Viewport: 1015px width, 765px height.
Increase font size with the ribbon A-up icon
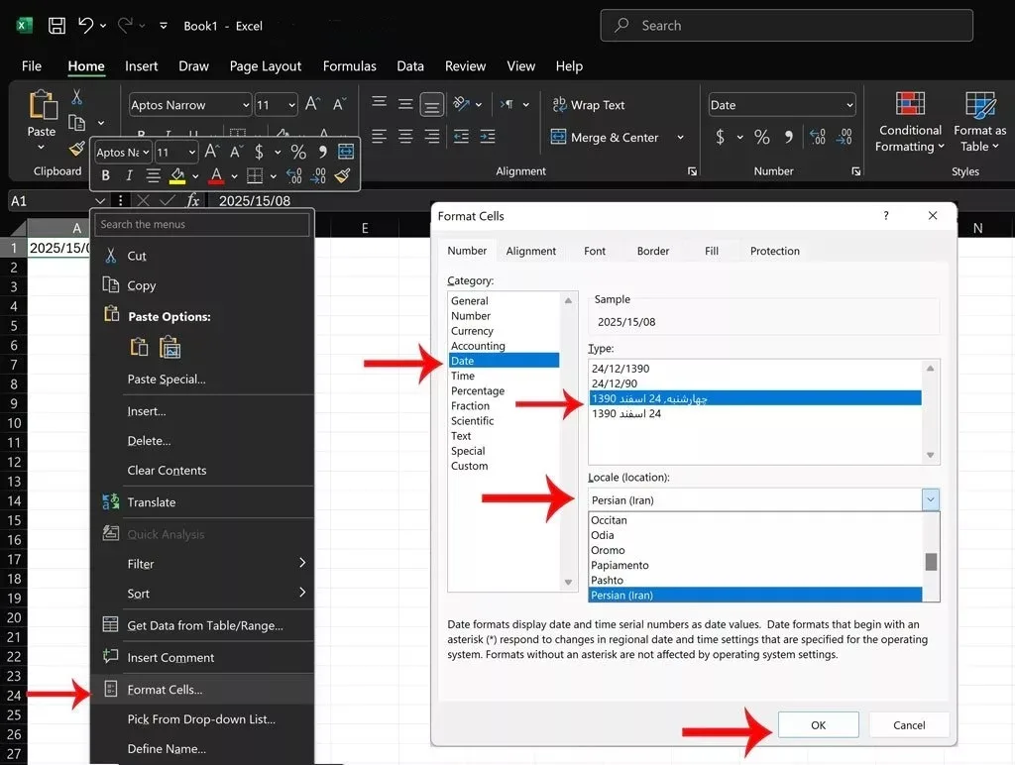(x=312, y=104)
